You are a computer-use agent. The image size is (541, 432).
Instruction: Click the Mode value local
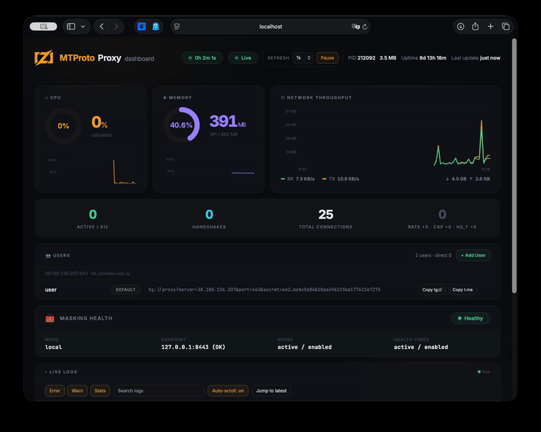(x=53, y=347)
